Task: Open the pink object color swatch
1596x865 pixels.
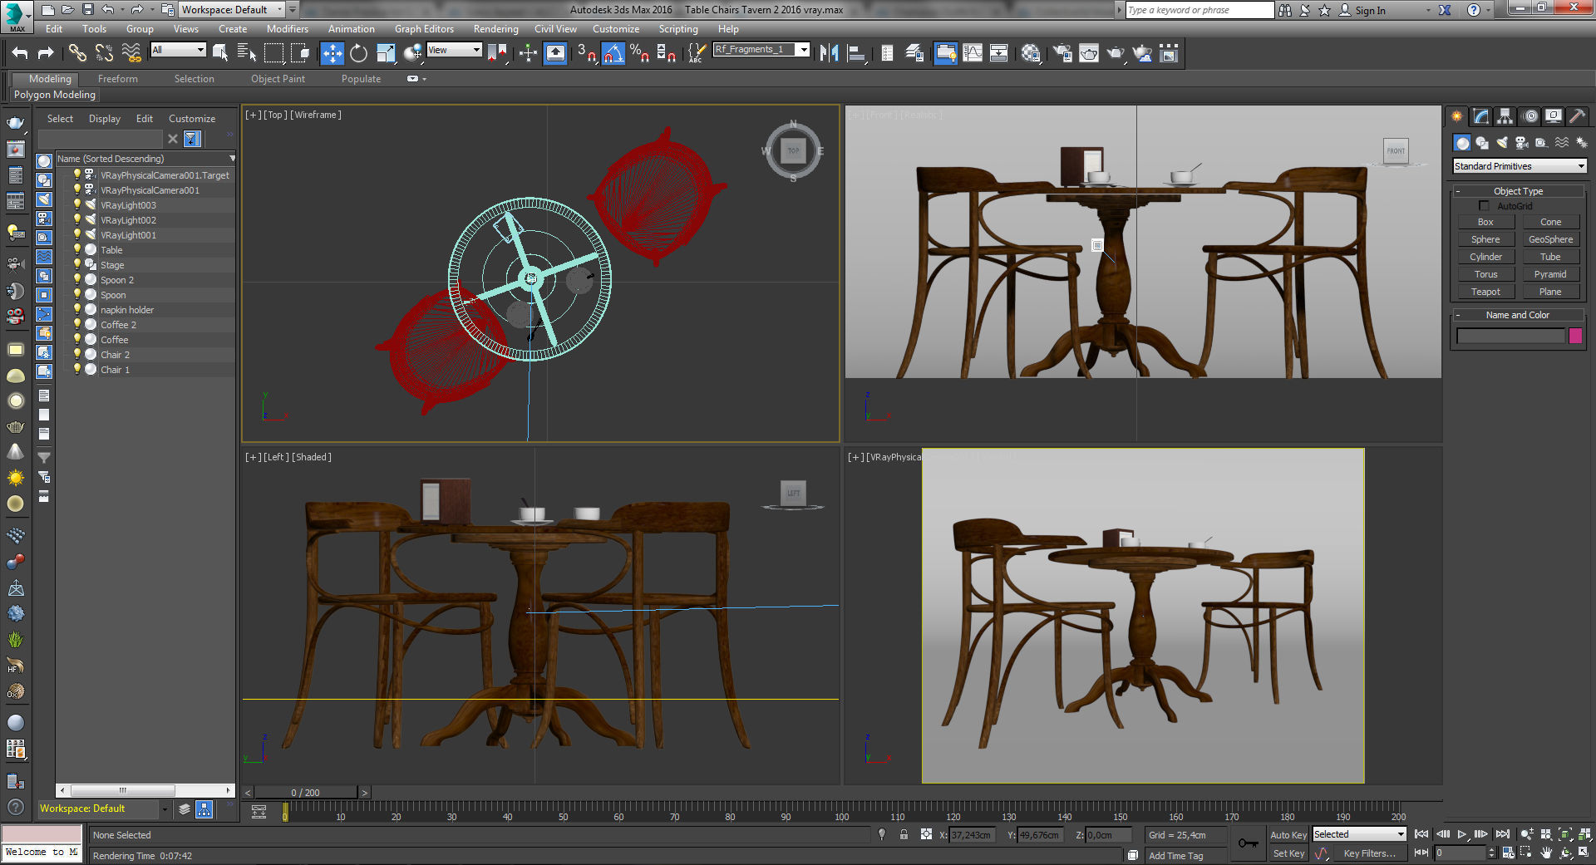Action: (1575, 336)
